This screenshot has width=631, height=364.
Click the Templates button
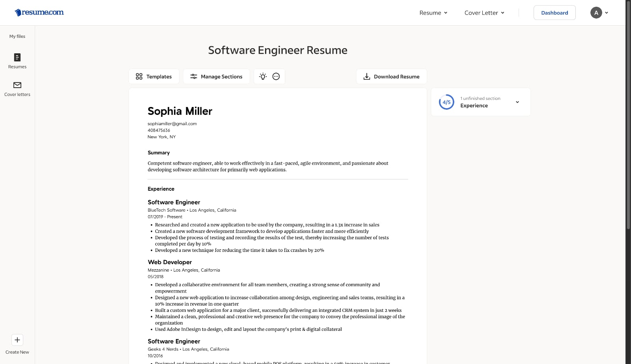154,77
